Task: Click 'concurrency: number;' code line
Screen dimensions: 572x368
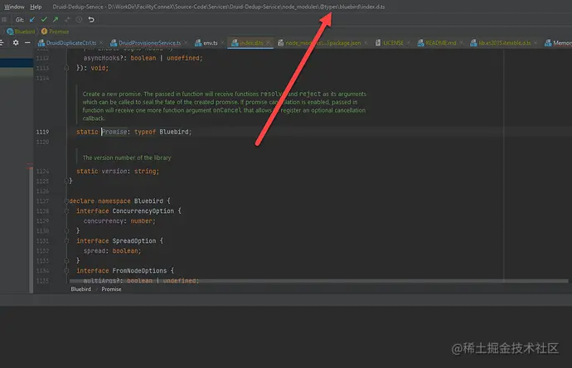Action: (119, 221)
